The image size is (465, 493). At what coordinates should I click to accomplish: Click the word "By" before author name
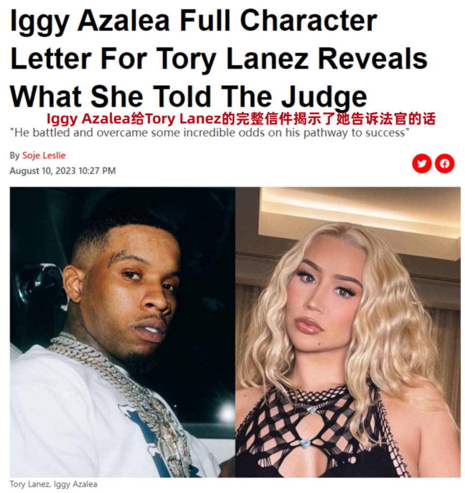click(15, 156)
